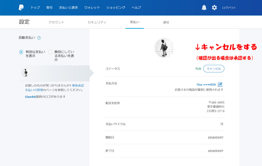Image resolution: width=262 pixels, height=166 pixels.
Task: Open ショッピング in top navigation
Action: [x=116, y=8]
